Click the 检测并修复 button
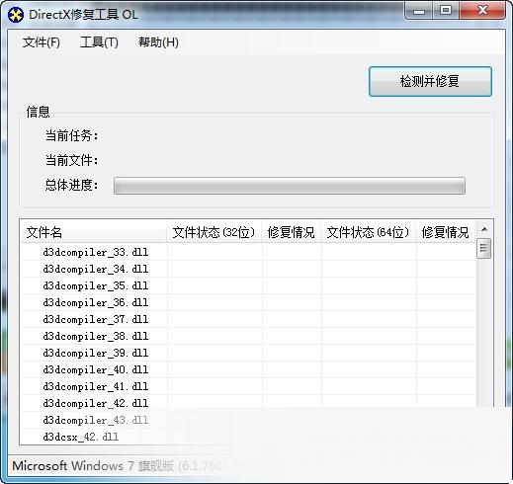 (x=430, y=81)
